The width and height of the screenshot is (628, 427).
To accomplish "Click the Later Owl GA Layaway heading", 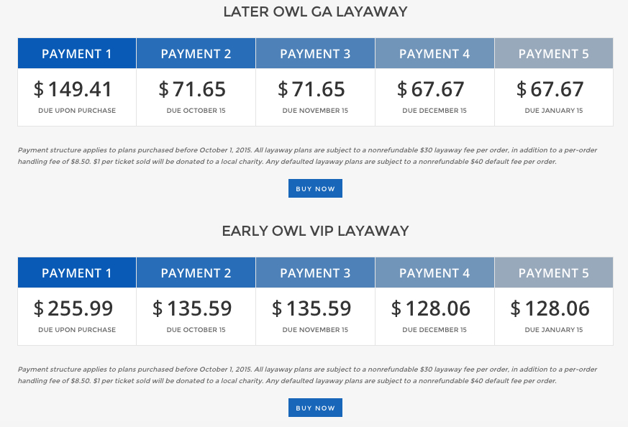I will click(x=315, y=12).
